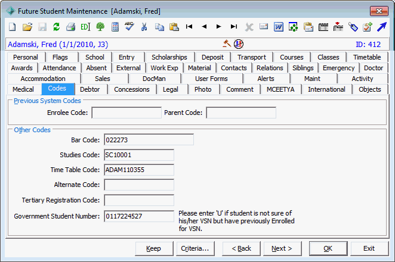Go to last record arrow

click(234, 26)
